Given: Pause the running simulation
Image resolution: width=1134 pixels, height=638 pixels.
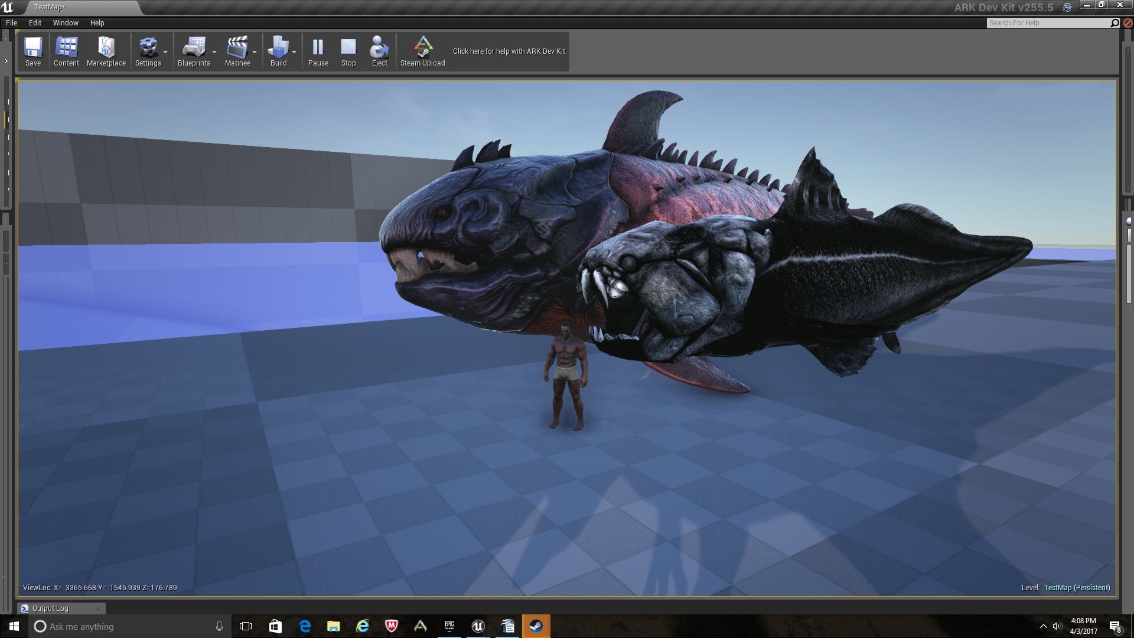Looking at the screenshot, I should (318, 51).
